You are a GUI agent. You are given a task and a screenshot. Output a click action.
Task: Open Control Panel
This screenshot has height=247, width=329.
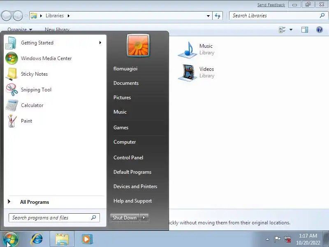tap(128, 158)
